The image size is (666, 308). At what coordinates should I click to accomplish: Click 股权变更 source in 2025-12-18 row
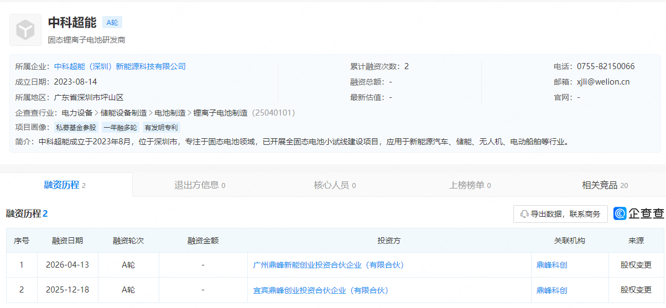[x=636, y=290]
